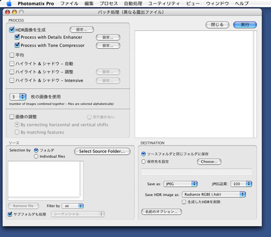The width and height of the screenshot is (271, 237).
Task: Open the ビュー menu
Action: point(193,3)
